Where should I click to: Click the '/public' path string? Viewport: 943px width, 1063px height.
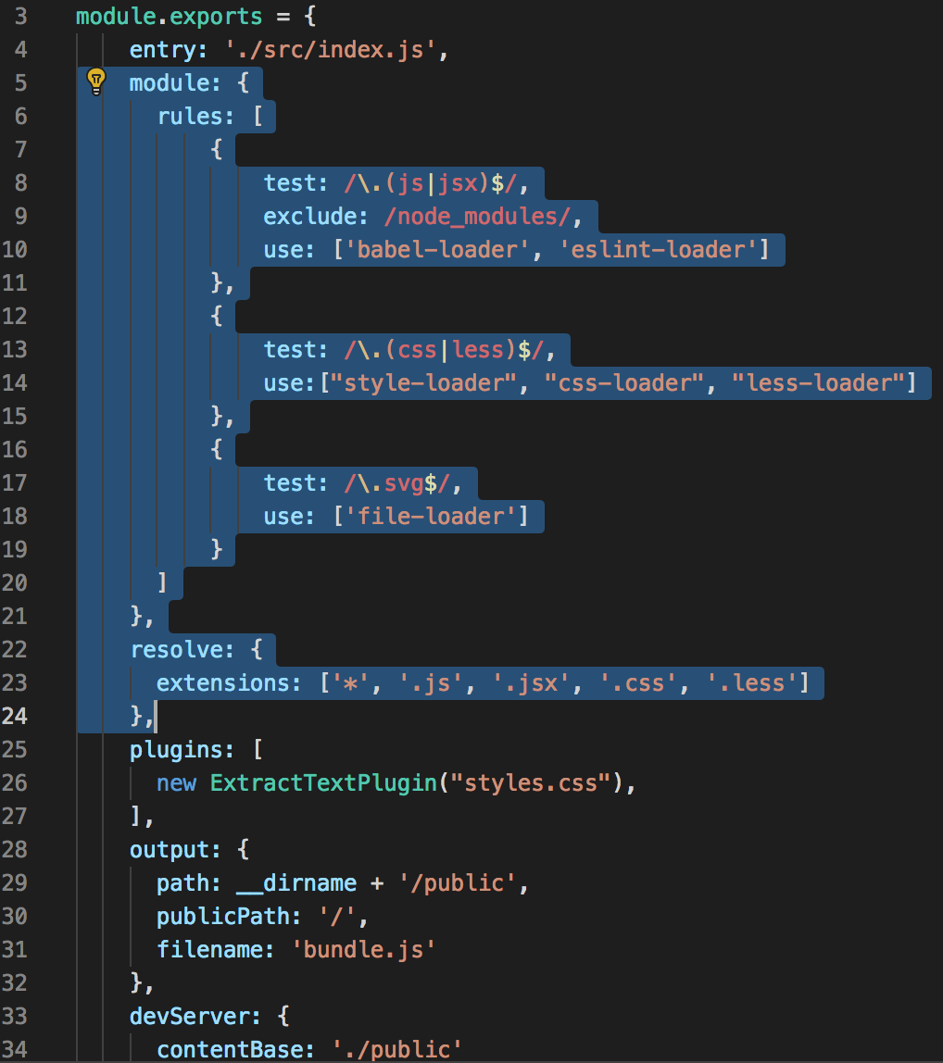click(x=458, y=882)
